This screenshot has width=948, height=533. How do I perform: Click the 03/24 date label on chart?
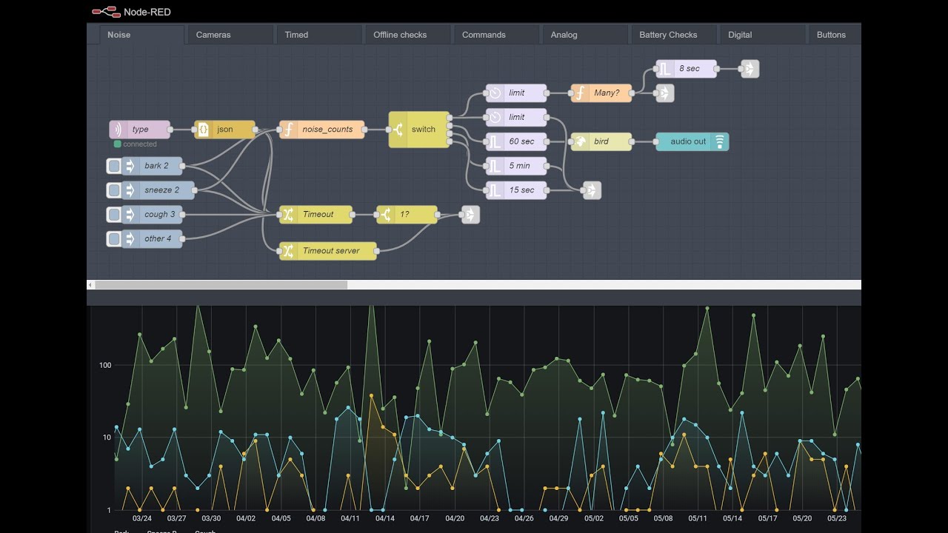(x=141, y=519)
